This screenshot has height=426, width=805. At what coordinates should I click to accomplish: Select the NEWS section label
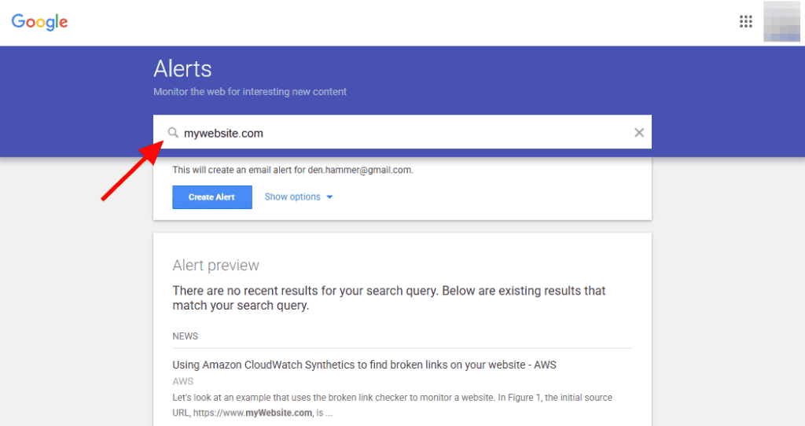pos(186,336)
